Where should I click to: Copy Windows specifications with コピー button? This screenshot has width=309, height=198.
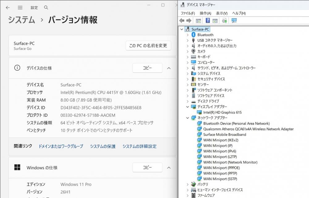point(147,167)
